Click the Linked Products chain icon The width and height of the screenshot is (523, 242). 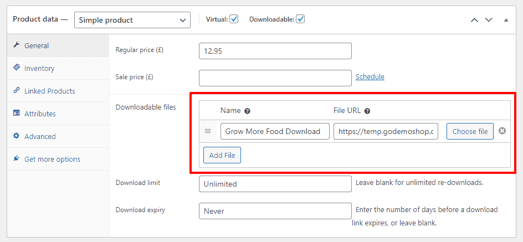tap(16, 90)
